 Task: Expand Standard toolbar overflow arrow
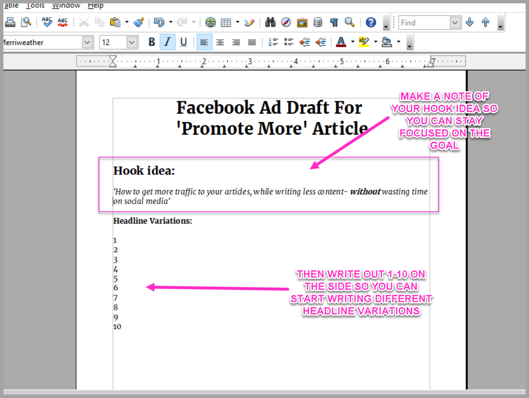click(386, 23)
